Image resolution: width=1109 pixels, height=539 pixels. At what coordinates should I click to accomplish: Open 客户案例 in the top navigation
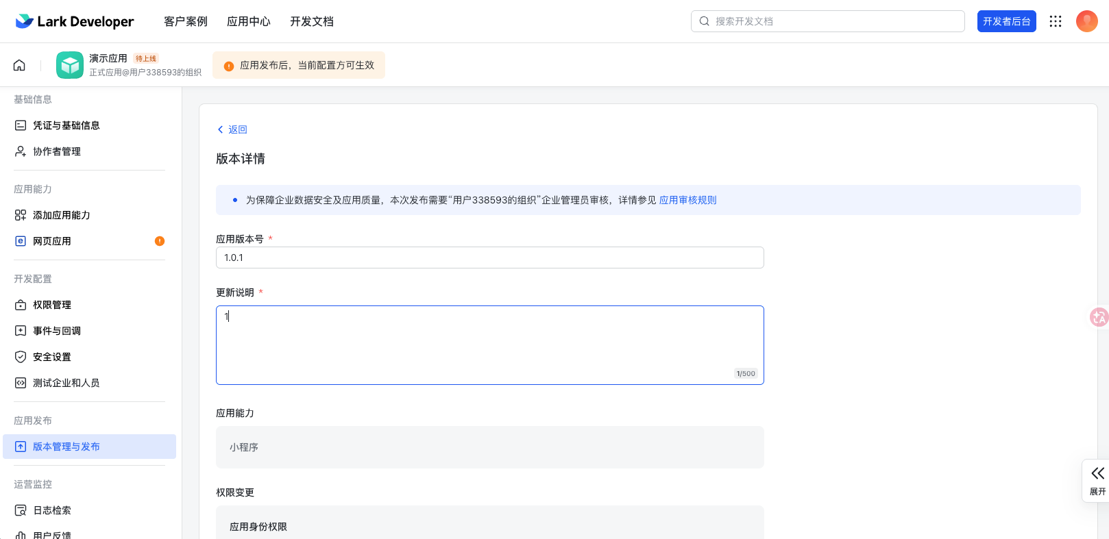point(186,21)
